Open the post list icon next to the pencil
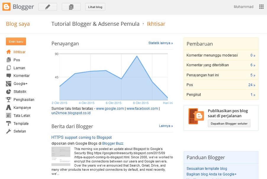The image size is (267, 179). point(71,7)
